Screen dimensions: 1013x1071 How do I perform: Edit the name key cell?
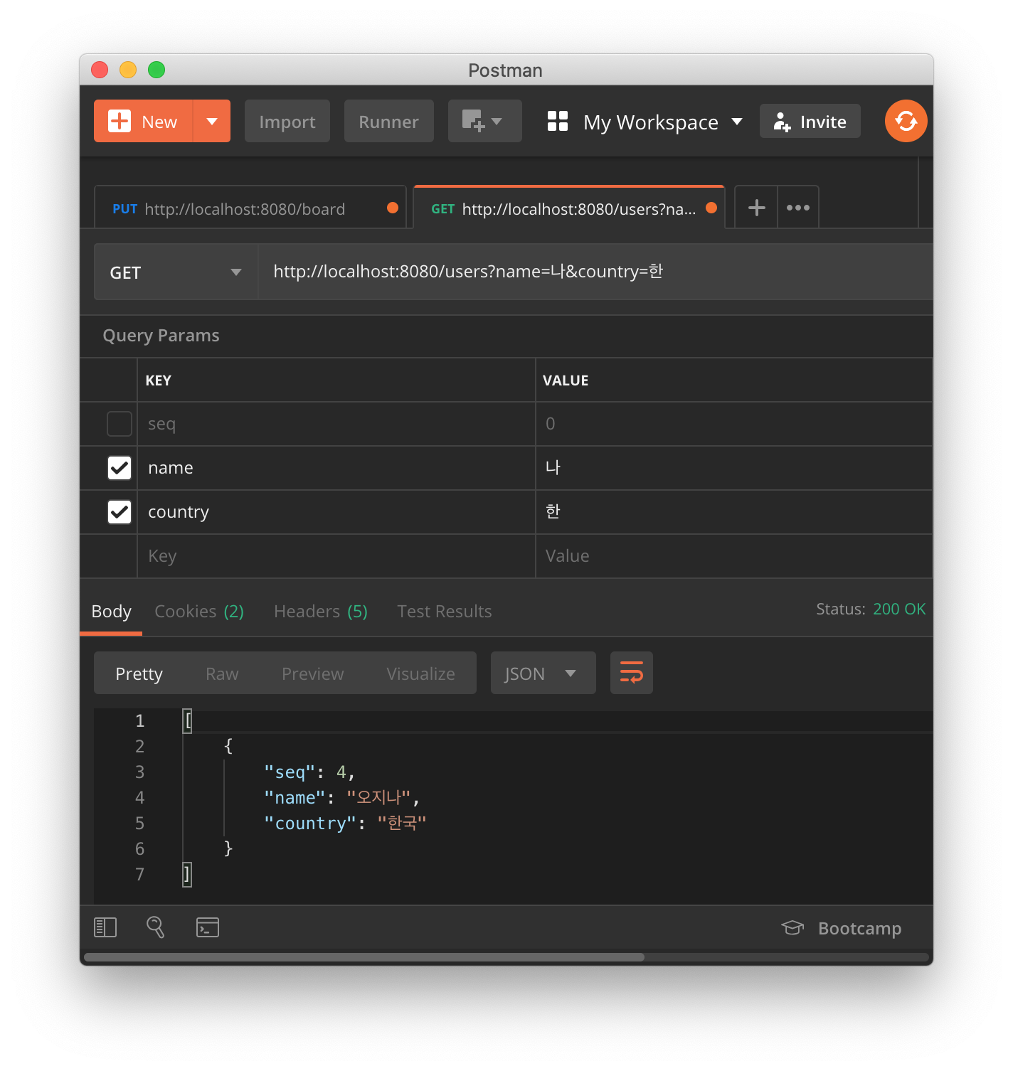point(336,468)
